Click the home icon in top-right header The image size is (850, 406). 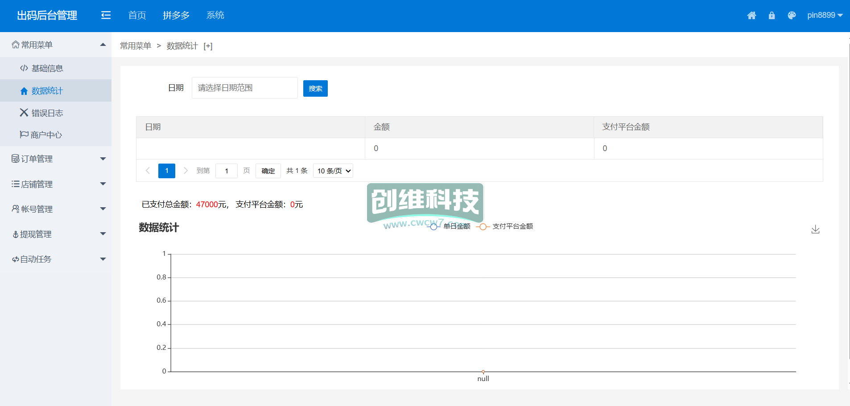751,16
